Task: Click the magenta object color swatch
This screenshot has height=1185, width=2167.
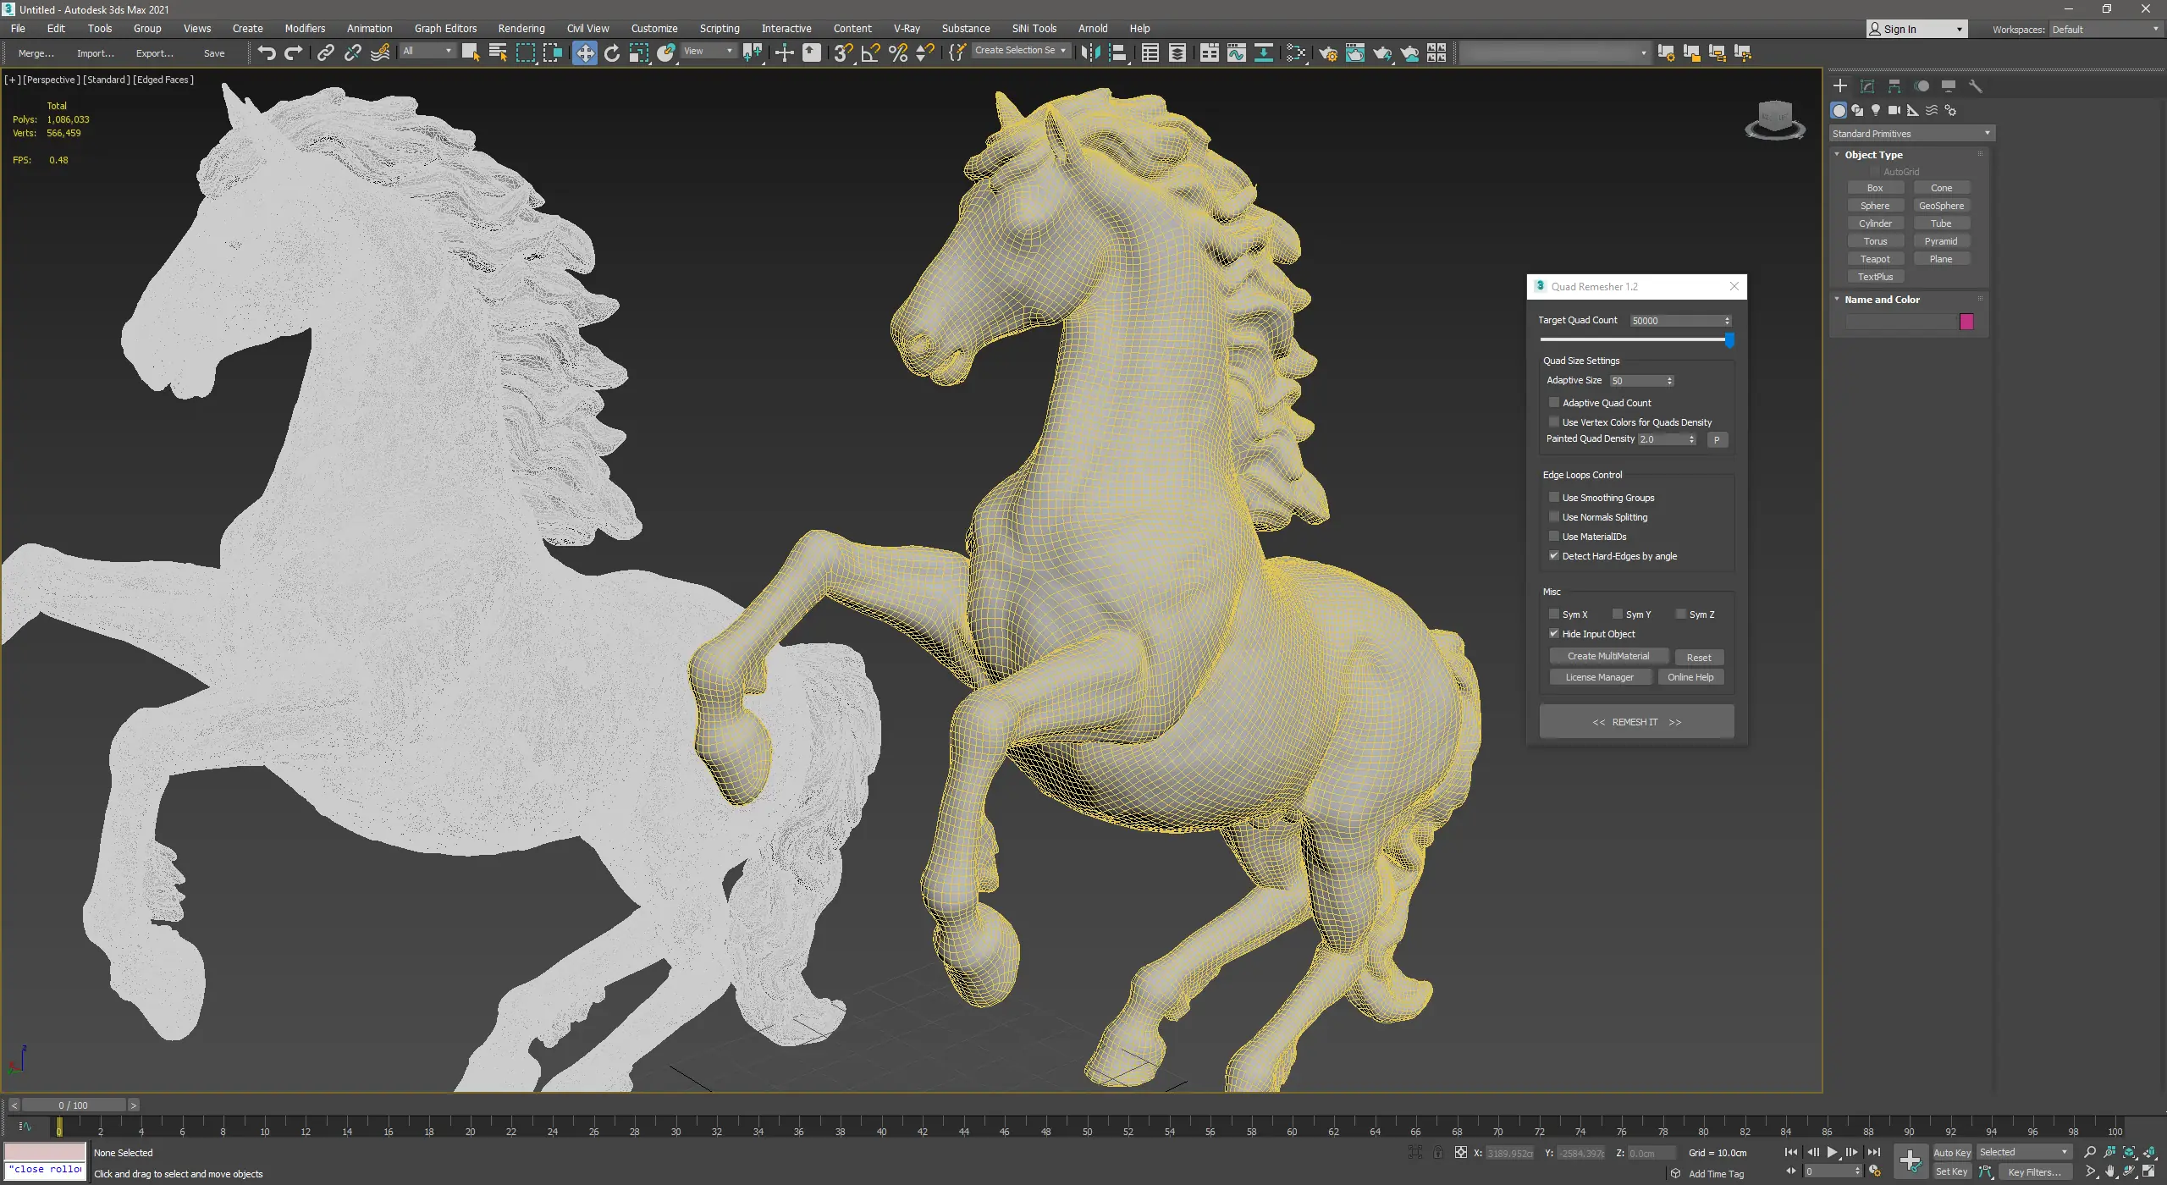Action: point(1966,321)
